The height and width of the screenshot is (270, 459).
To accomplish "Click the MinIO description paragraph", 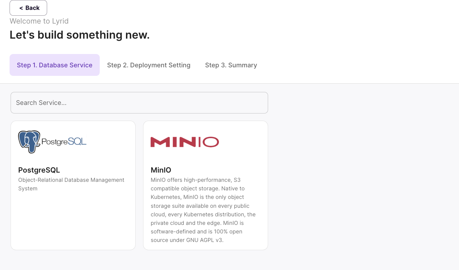I will (x=203, y=210).
